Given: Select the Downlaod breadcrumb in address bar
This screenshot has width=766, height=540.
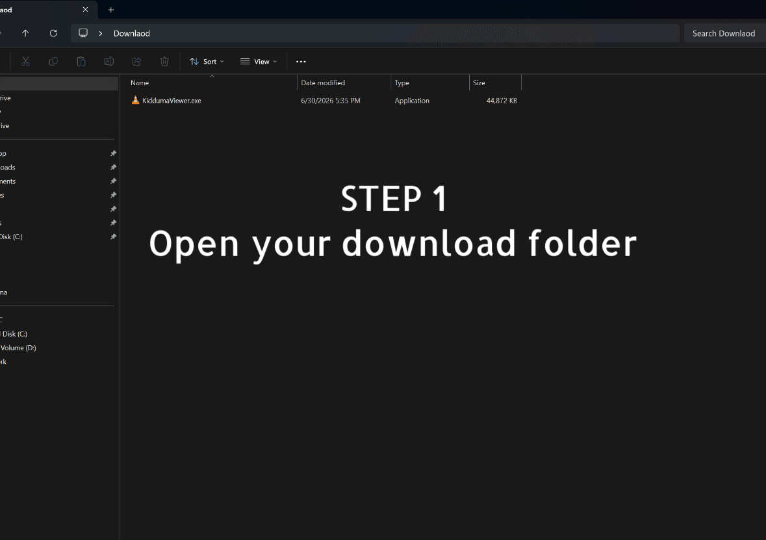Looking at the screenshot, I should pos(131,33).
